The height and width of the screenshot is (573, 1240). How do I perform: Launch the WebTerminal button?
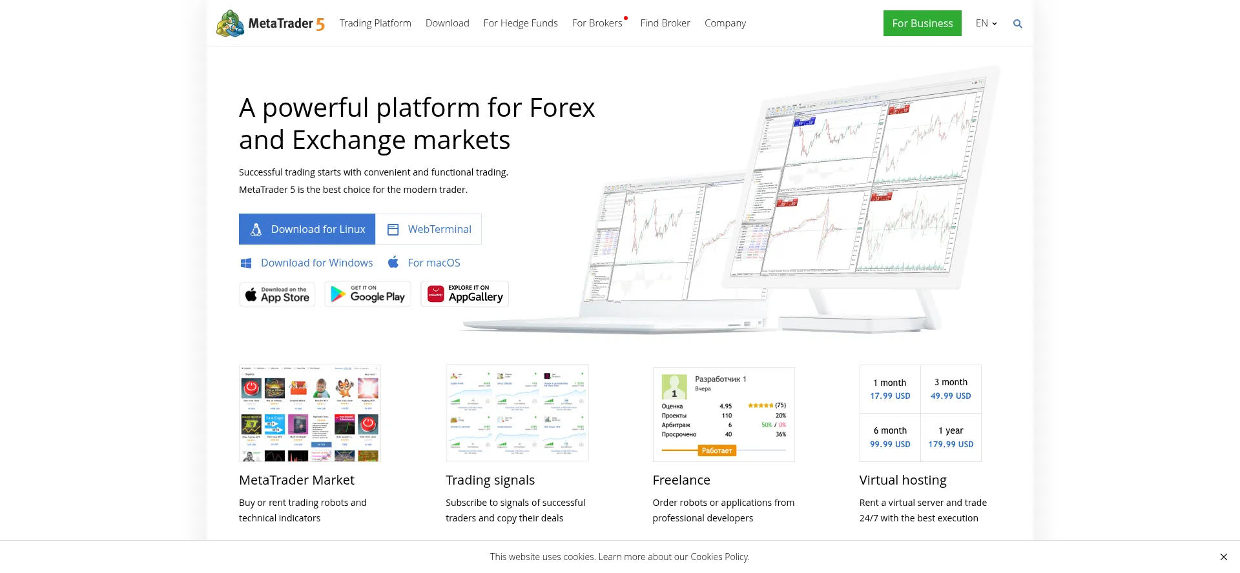point(429,229)
